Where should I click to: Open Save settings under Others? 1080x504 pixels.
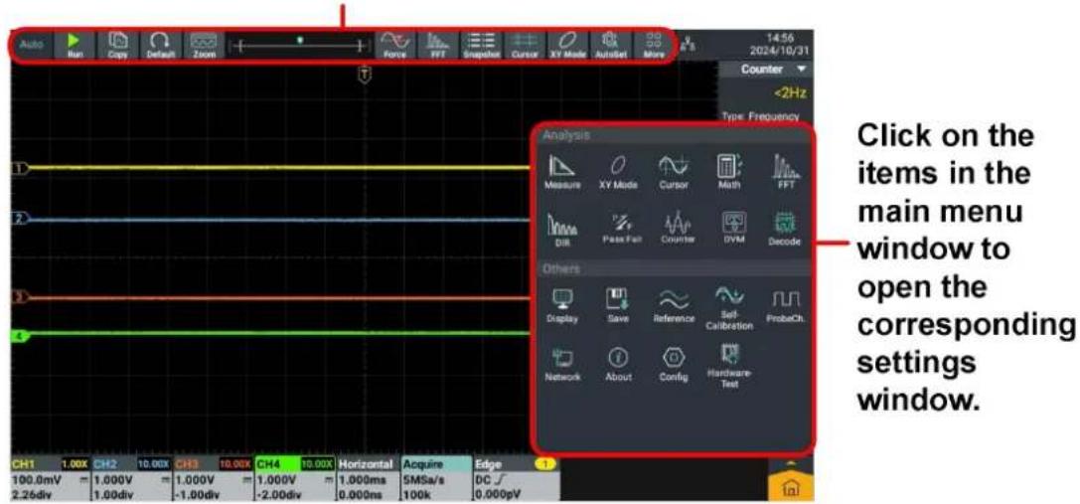[x=618, y=307]
